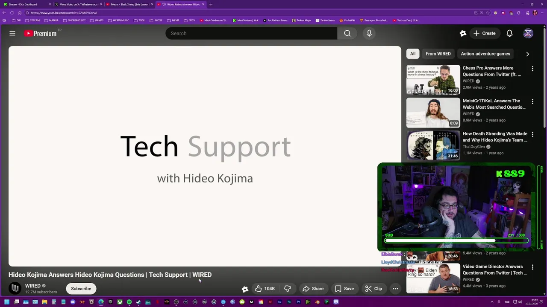Click the search magnifier button

pos(347,33)
